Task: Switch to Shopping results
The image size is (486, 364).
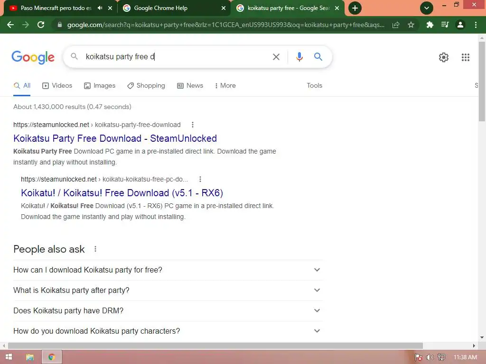Action: pyautogui.click(x=146, y=86)
